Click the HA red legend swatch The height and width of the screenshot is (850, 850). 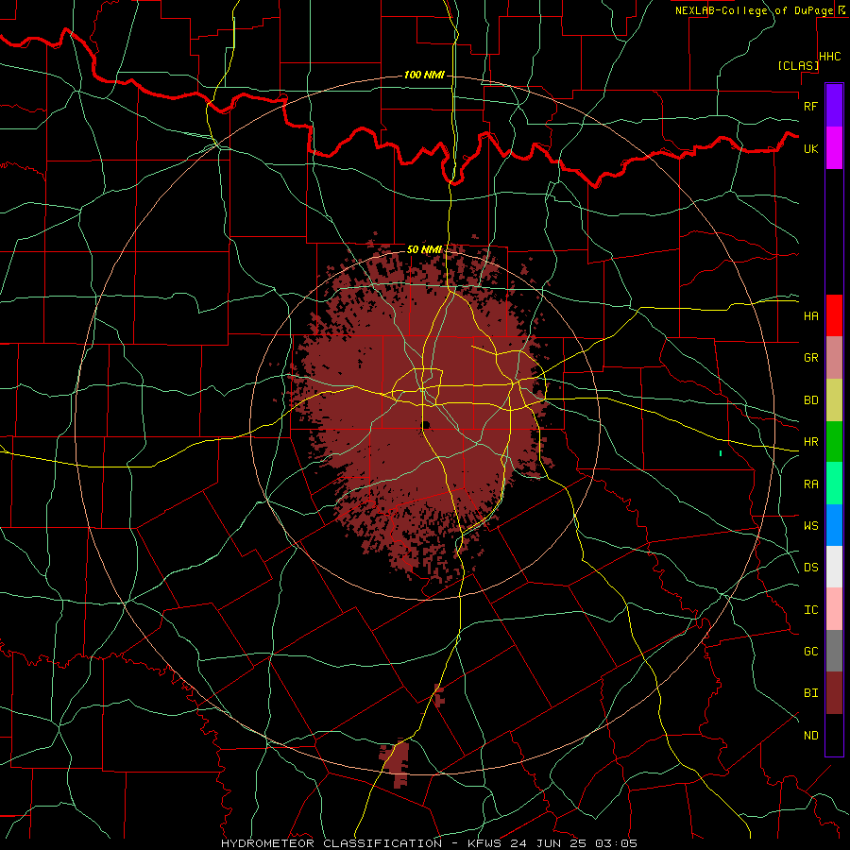[x=834, y=315]
